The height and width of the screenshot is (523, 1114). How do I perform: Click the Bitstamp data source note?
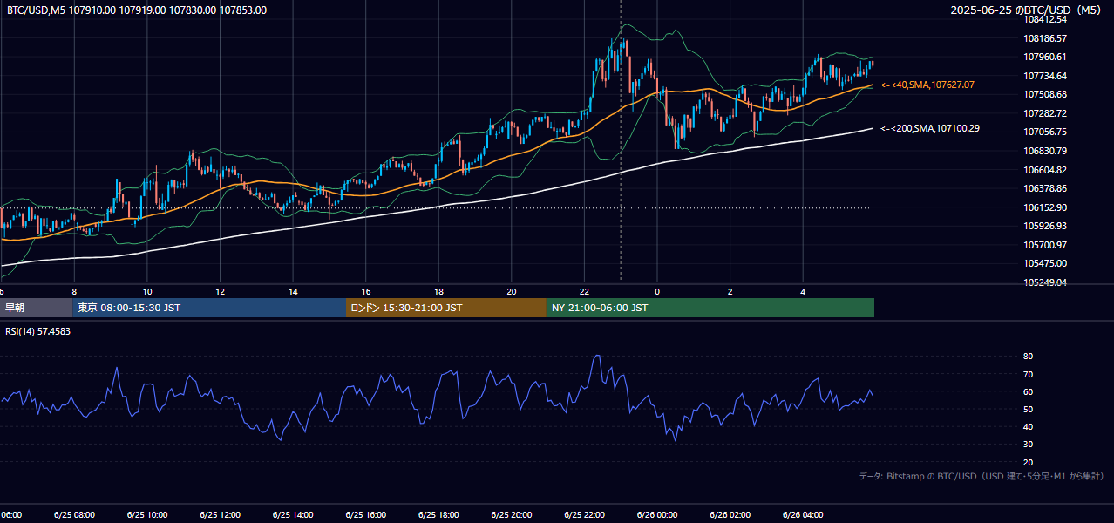coord(982,476)
